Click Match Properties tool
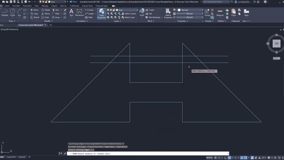 click(168, 13)
